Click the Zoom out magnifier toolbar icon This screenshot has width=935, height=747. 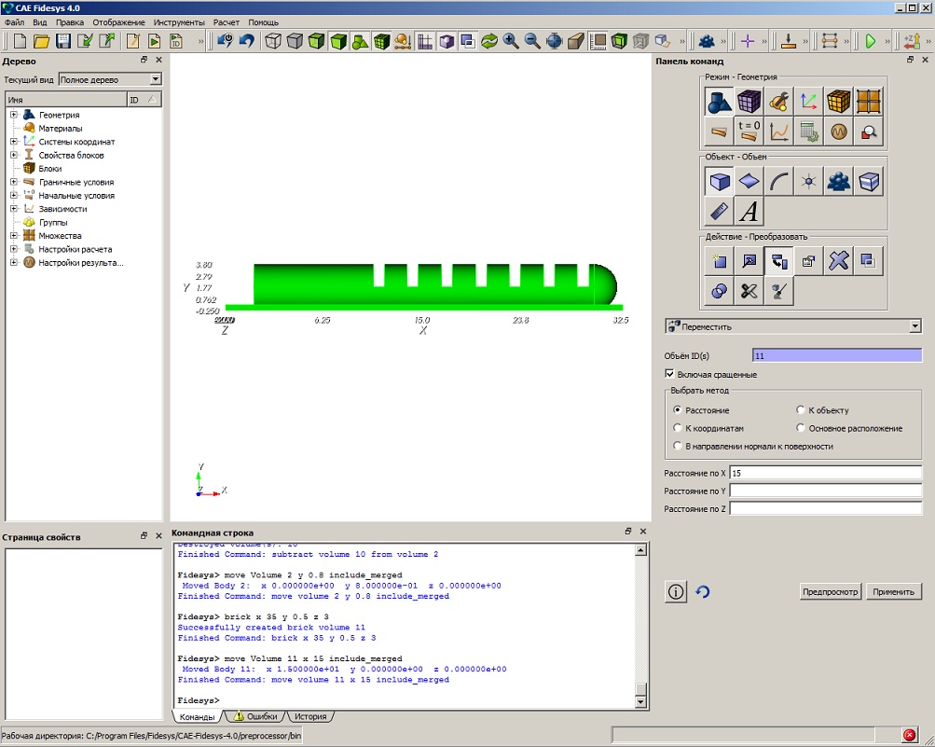[x=532, y=41]
